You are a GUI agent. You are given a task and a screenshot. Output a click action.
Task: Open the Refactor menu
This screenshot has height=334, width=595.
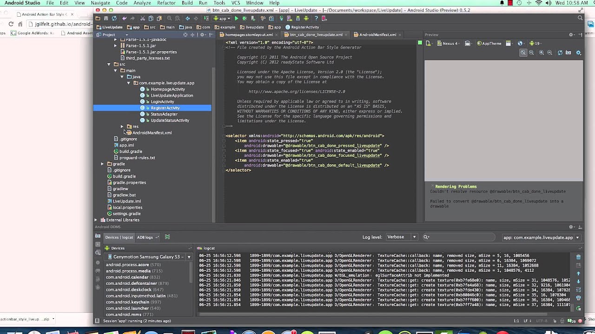(166, 3)
